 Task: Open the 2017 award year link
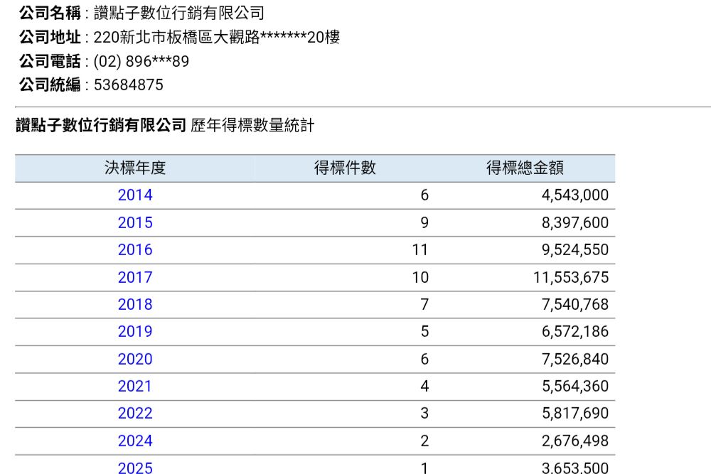(135, 277)
